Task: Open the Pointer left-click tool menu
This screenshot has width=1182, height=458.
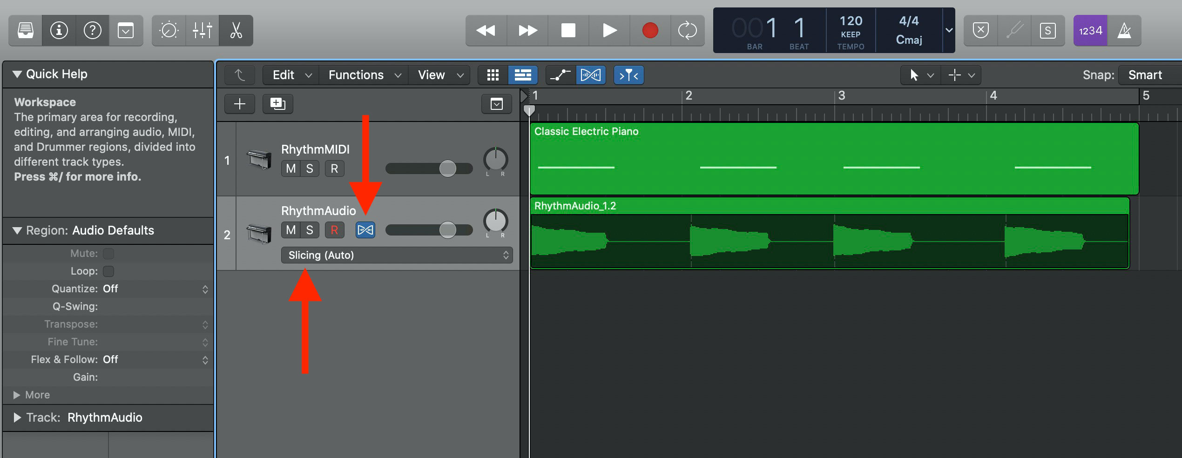Action: point(921,75)
